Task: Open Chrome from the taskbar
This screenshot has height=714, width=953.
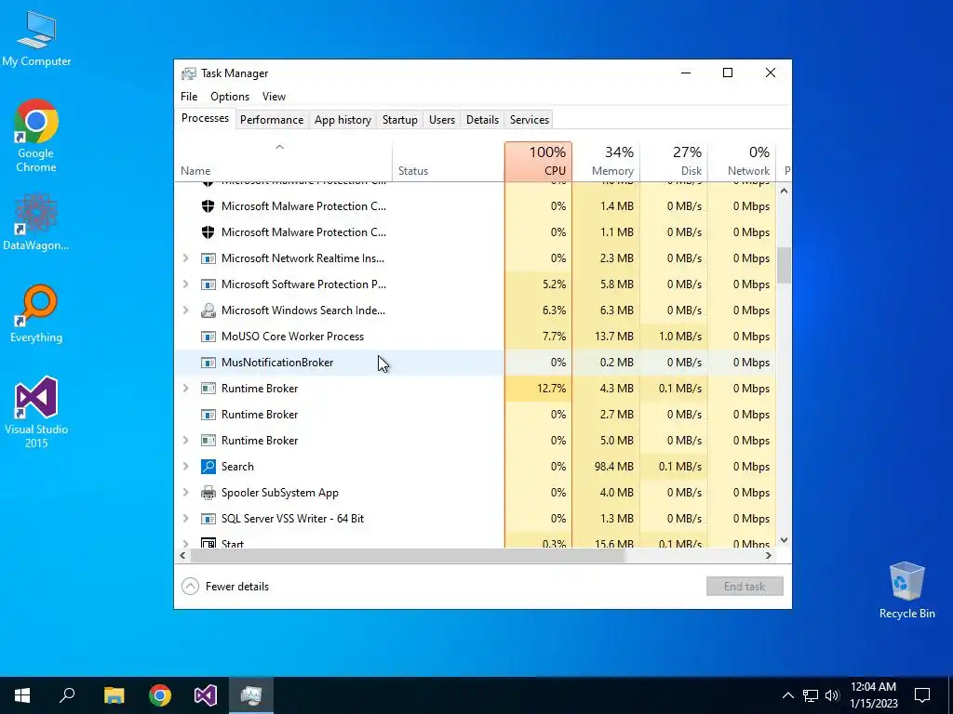Action: (x=160, y=695)
